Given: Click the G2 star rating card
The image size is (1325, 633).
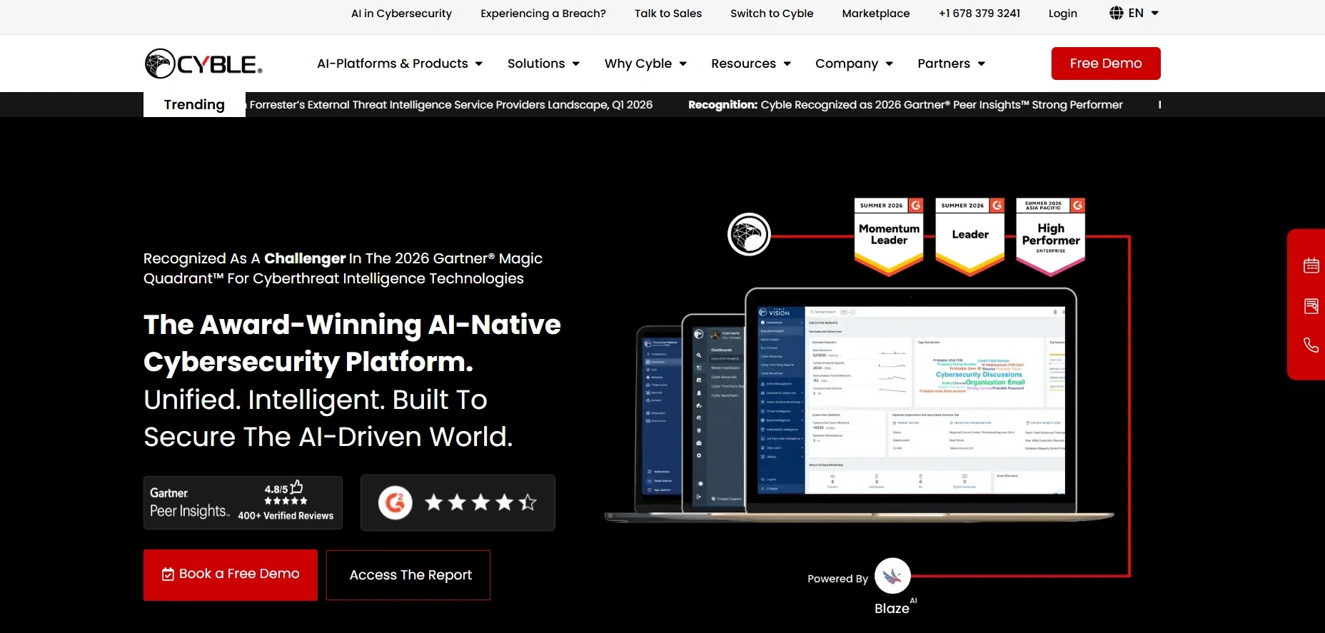Looking at the screenshot, I should pos(458,502).
